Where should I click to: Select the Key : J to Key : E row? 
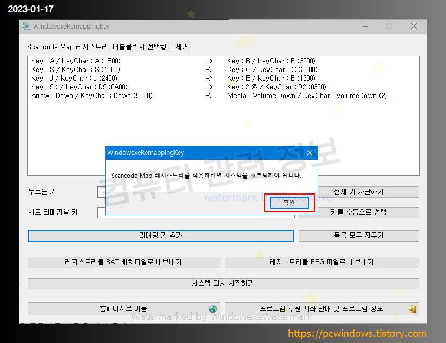(x=224, y=78)
